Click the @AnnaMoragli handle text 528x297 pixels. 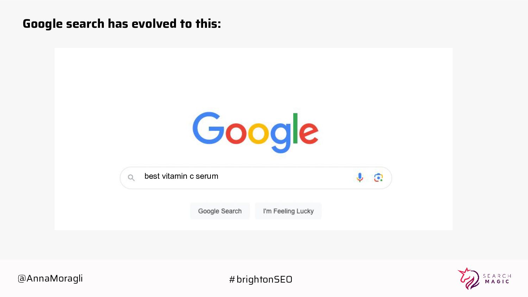pos(50,278)
